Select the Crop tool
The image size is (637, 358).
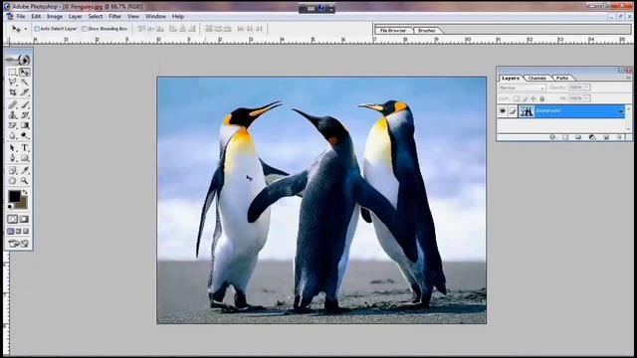[x=13, y=92]
